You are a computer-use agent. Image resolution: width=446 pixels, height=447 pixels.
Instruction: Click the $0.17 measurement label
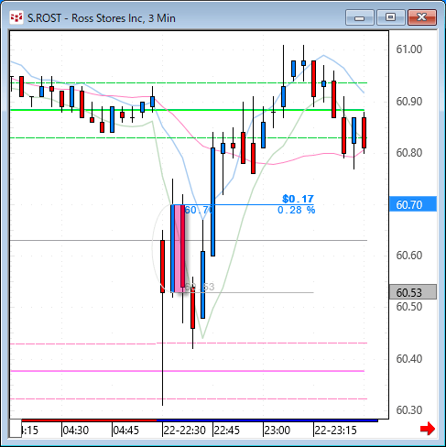[x=298, y=199]
